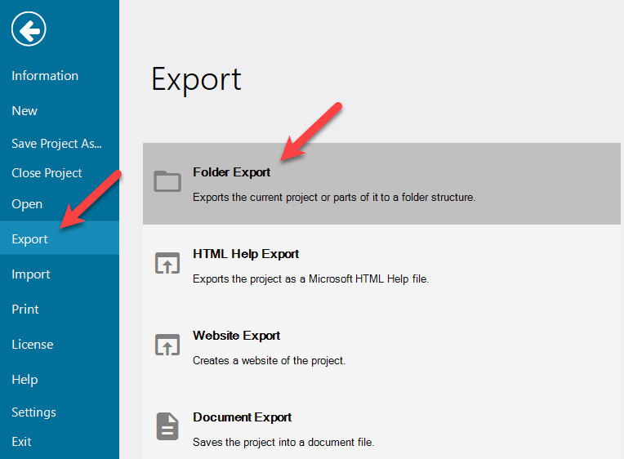The height and width of the screenshot is (459, 624).
Task: Open Settings from the sidebar
Action: point(33,412)
